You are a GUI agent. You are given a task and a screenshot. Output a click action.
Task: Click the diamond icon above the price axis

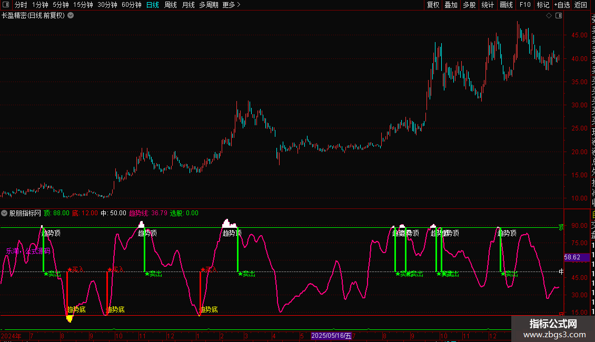(549, 16)
